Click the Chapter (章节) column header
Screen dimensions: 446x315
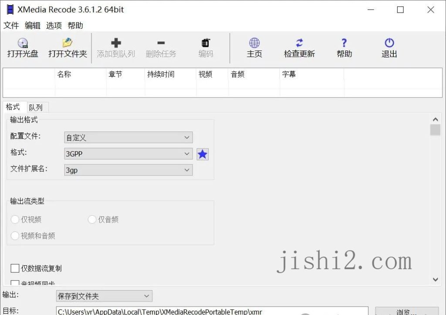pyautogui.click(x=125, y=74)
